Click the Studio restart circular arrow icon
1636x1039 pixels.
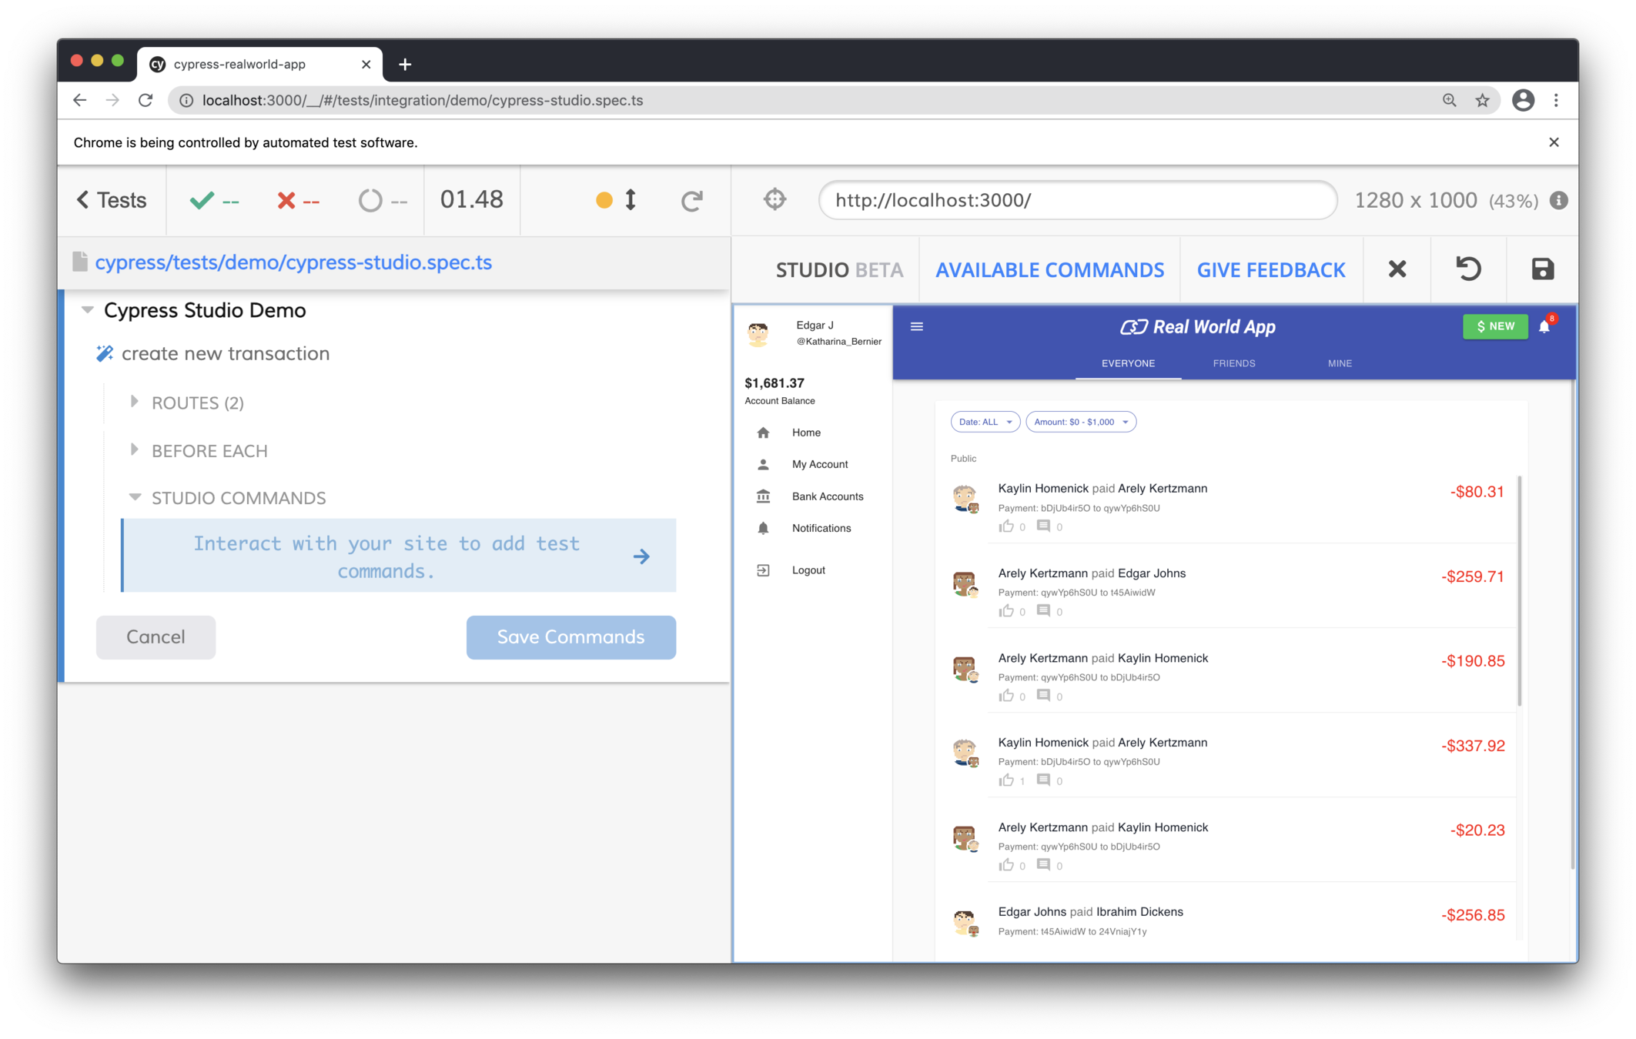(x=1468, y=269)
